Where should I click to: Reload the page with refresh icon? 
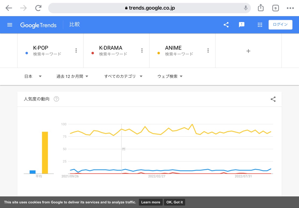click(38, 8)
